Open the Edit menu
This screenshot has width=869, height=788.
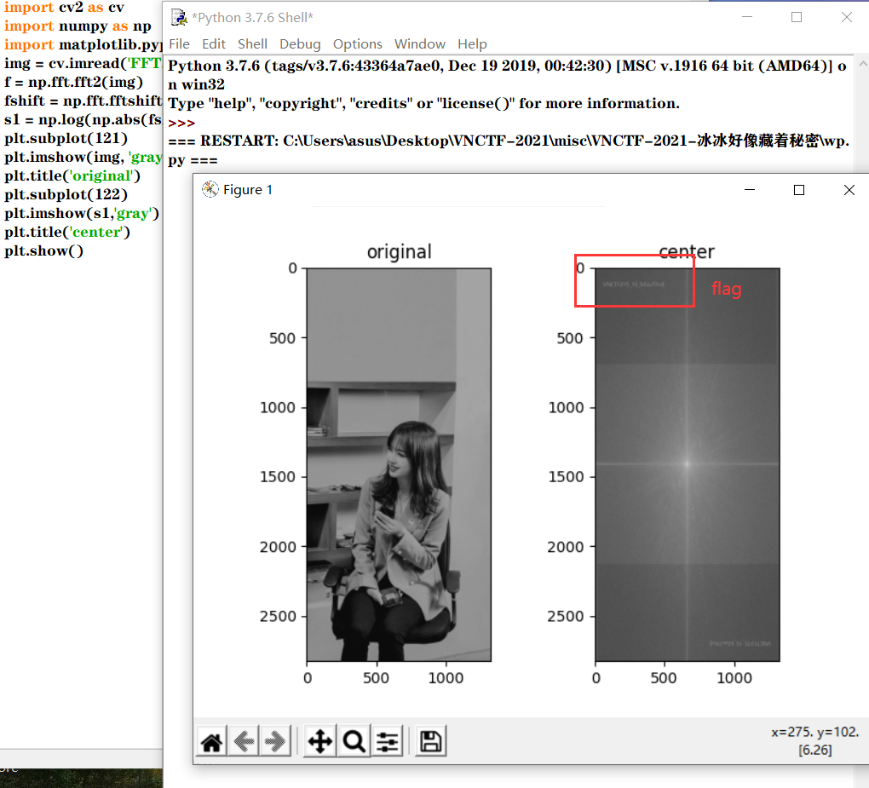(x=214, y=44)
